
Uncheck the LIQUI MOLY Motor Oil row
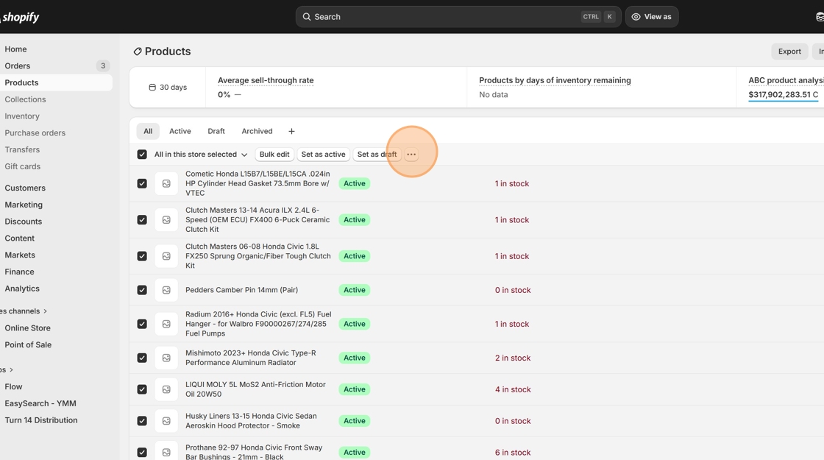click(x=142, y=389)
